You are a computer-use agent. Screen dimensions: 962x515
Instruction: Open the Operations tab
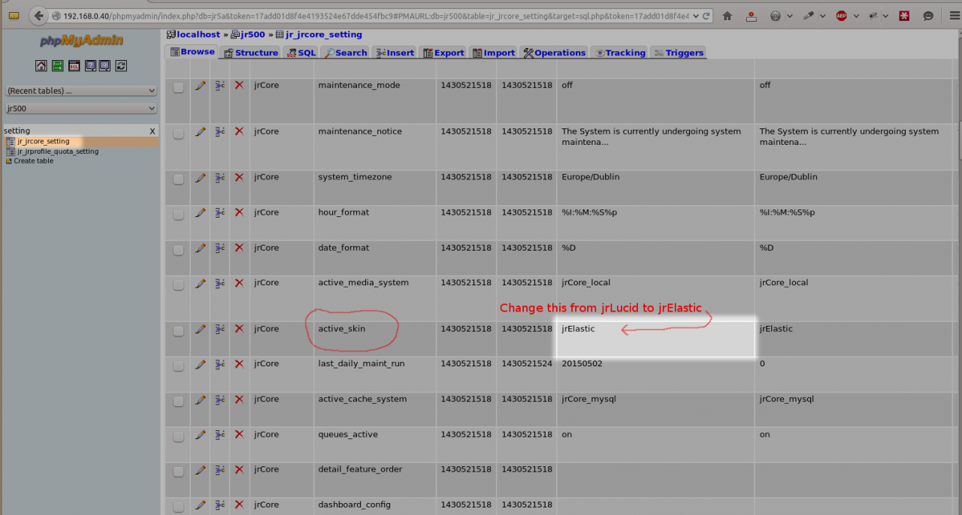coord(555,53)
